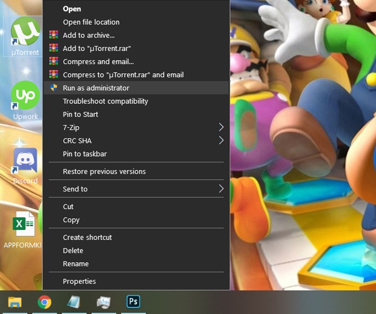
Task: Click the µTorrent label under the icon
Action: 25,52
